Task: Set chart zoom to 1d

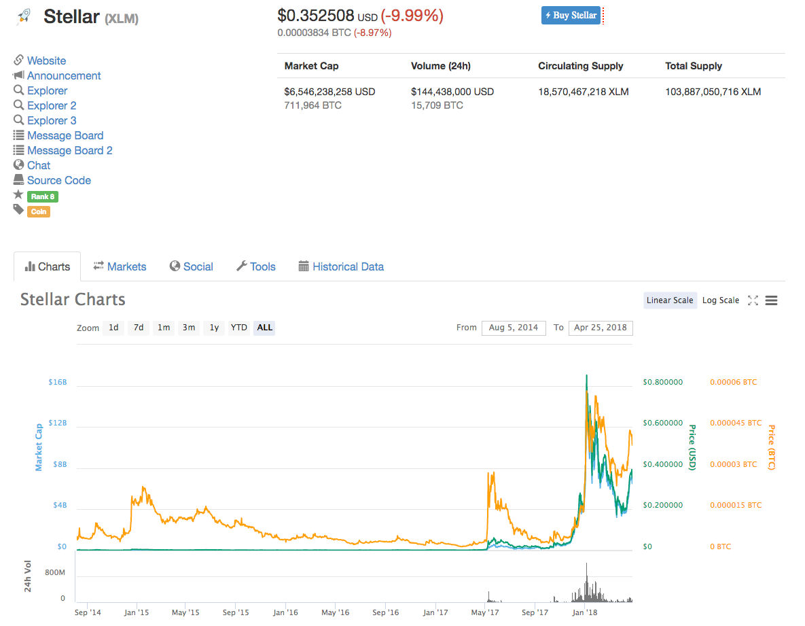Action: click(x=113, y=328)
